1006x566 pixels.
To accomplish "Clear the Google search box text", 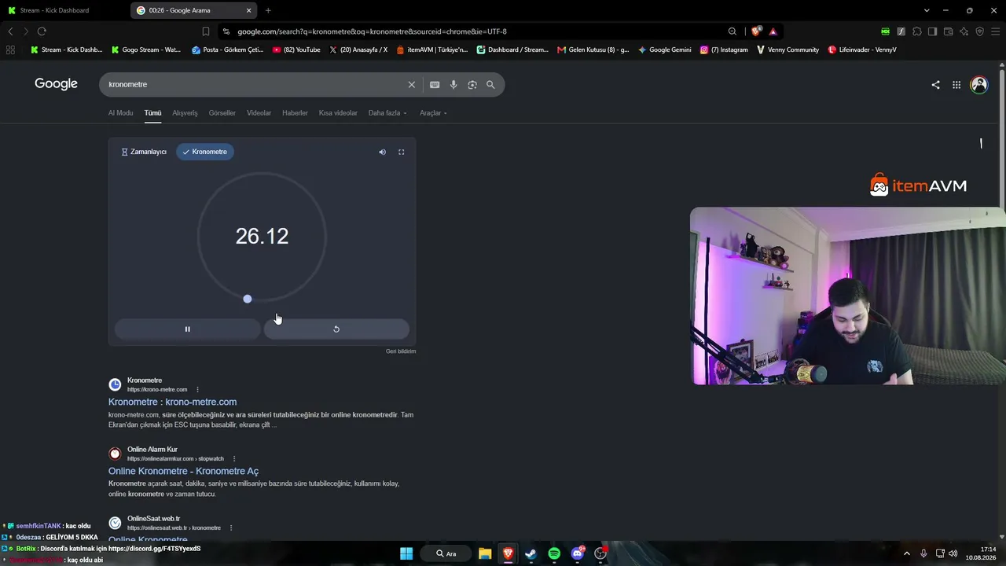I will (x=411, y=85).
